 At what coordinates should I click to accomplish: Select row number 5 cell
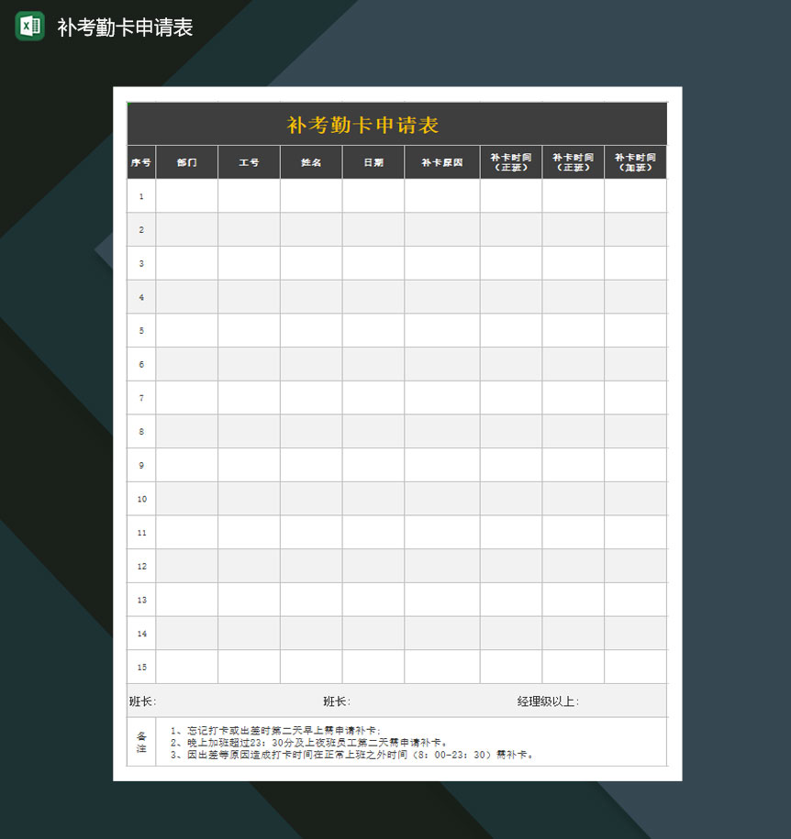(140, 330)
